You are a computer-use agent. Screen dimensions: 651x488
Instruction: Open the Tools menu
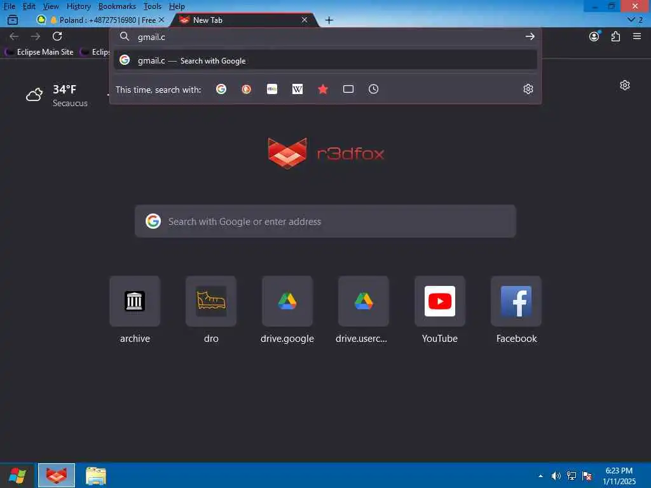click(x=153, y=6)
